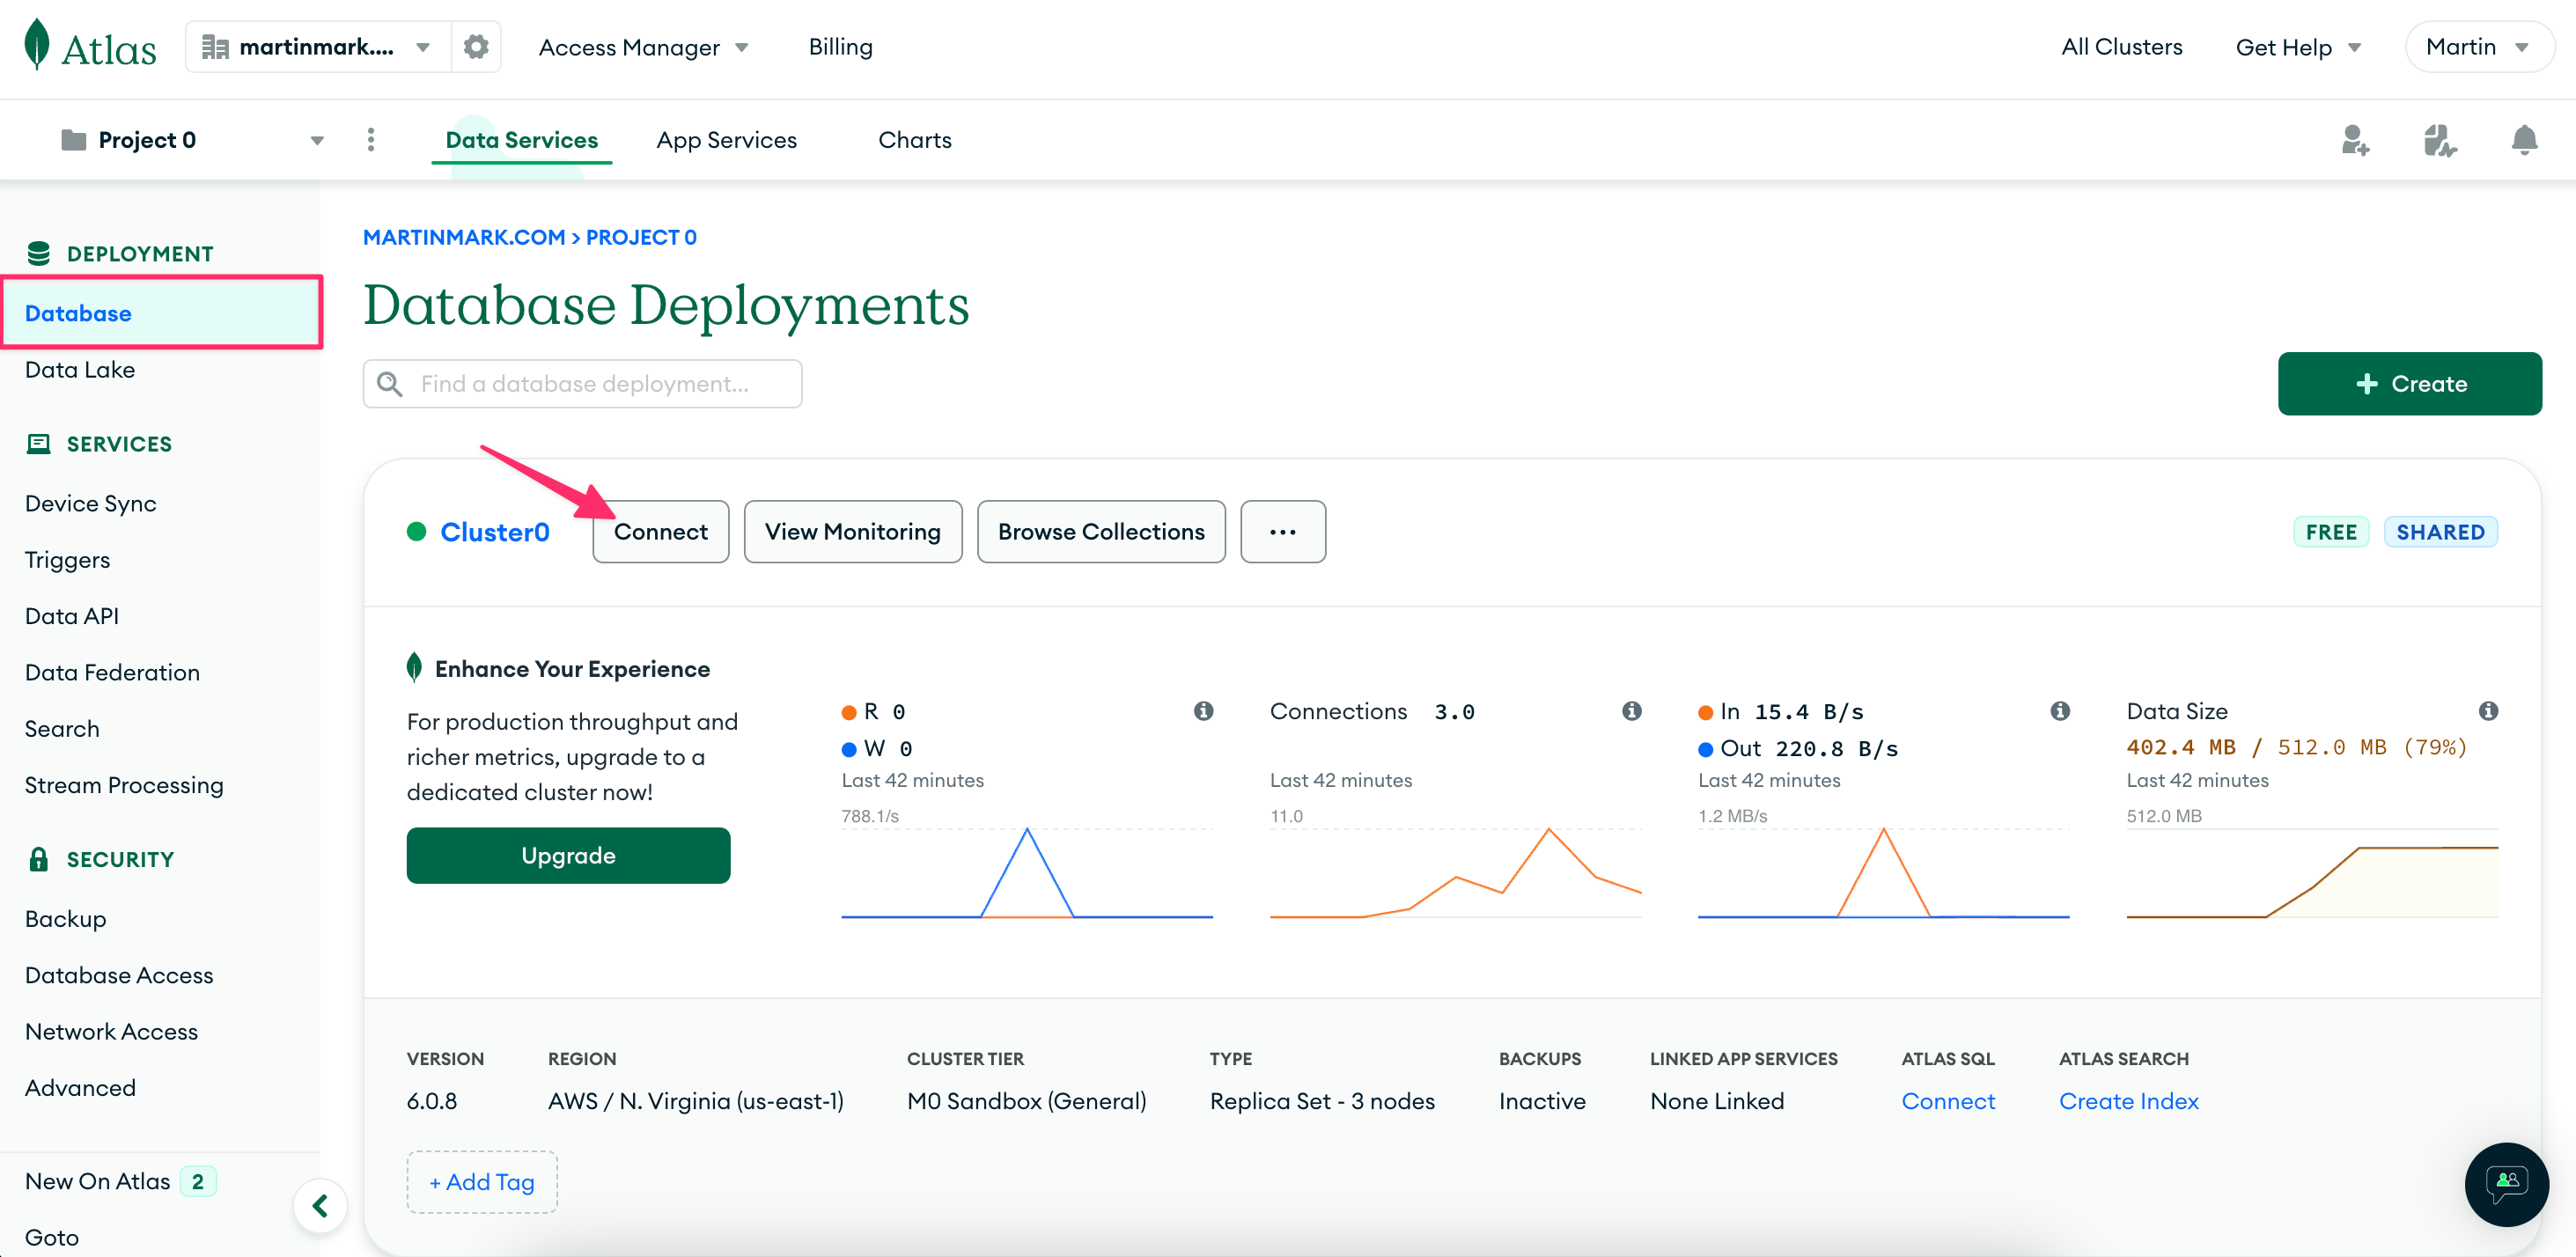Select Database in the sidebar

(x=161, y=313)
